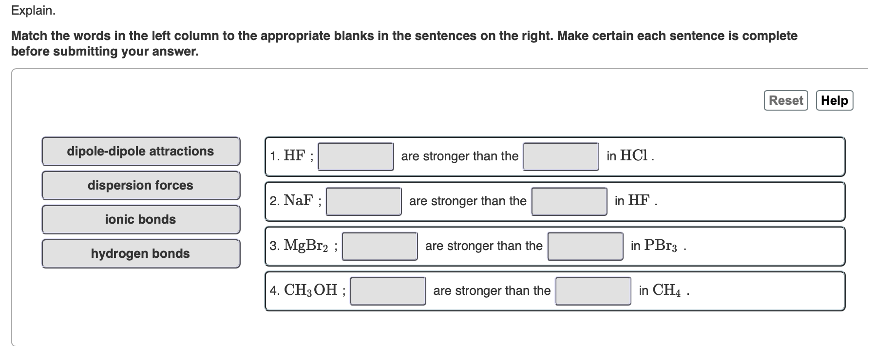Select the "dispersion forces" answer tile

point(140,185)
